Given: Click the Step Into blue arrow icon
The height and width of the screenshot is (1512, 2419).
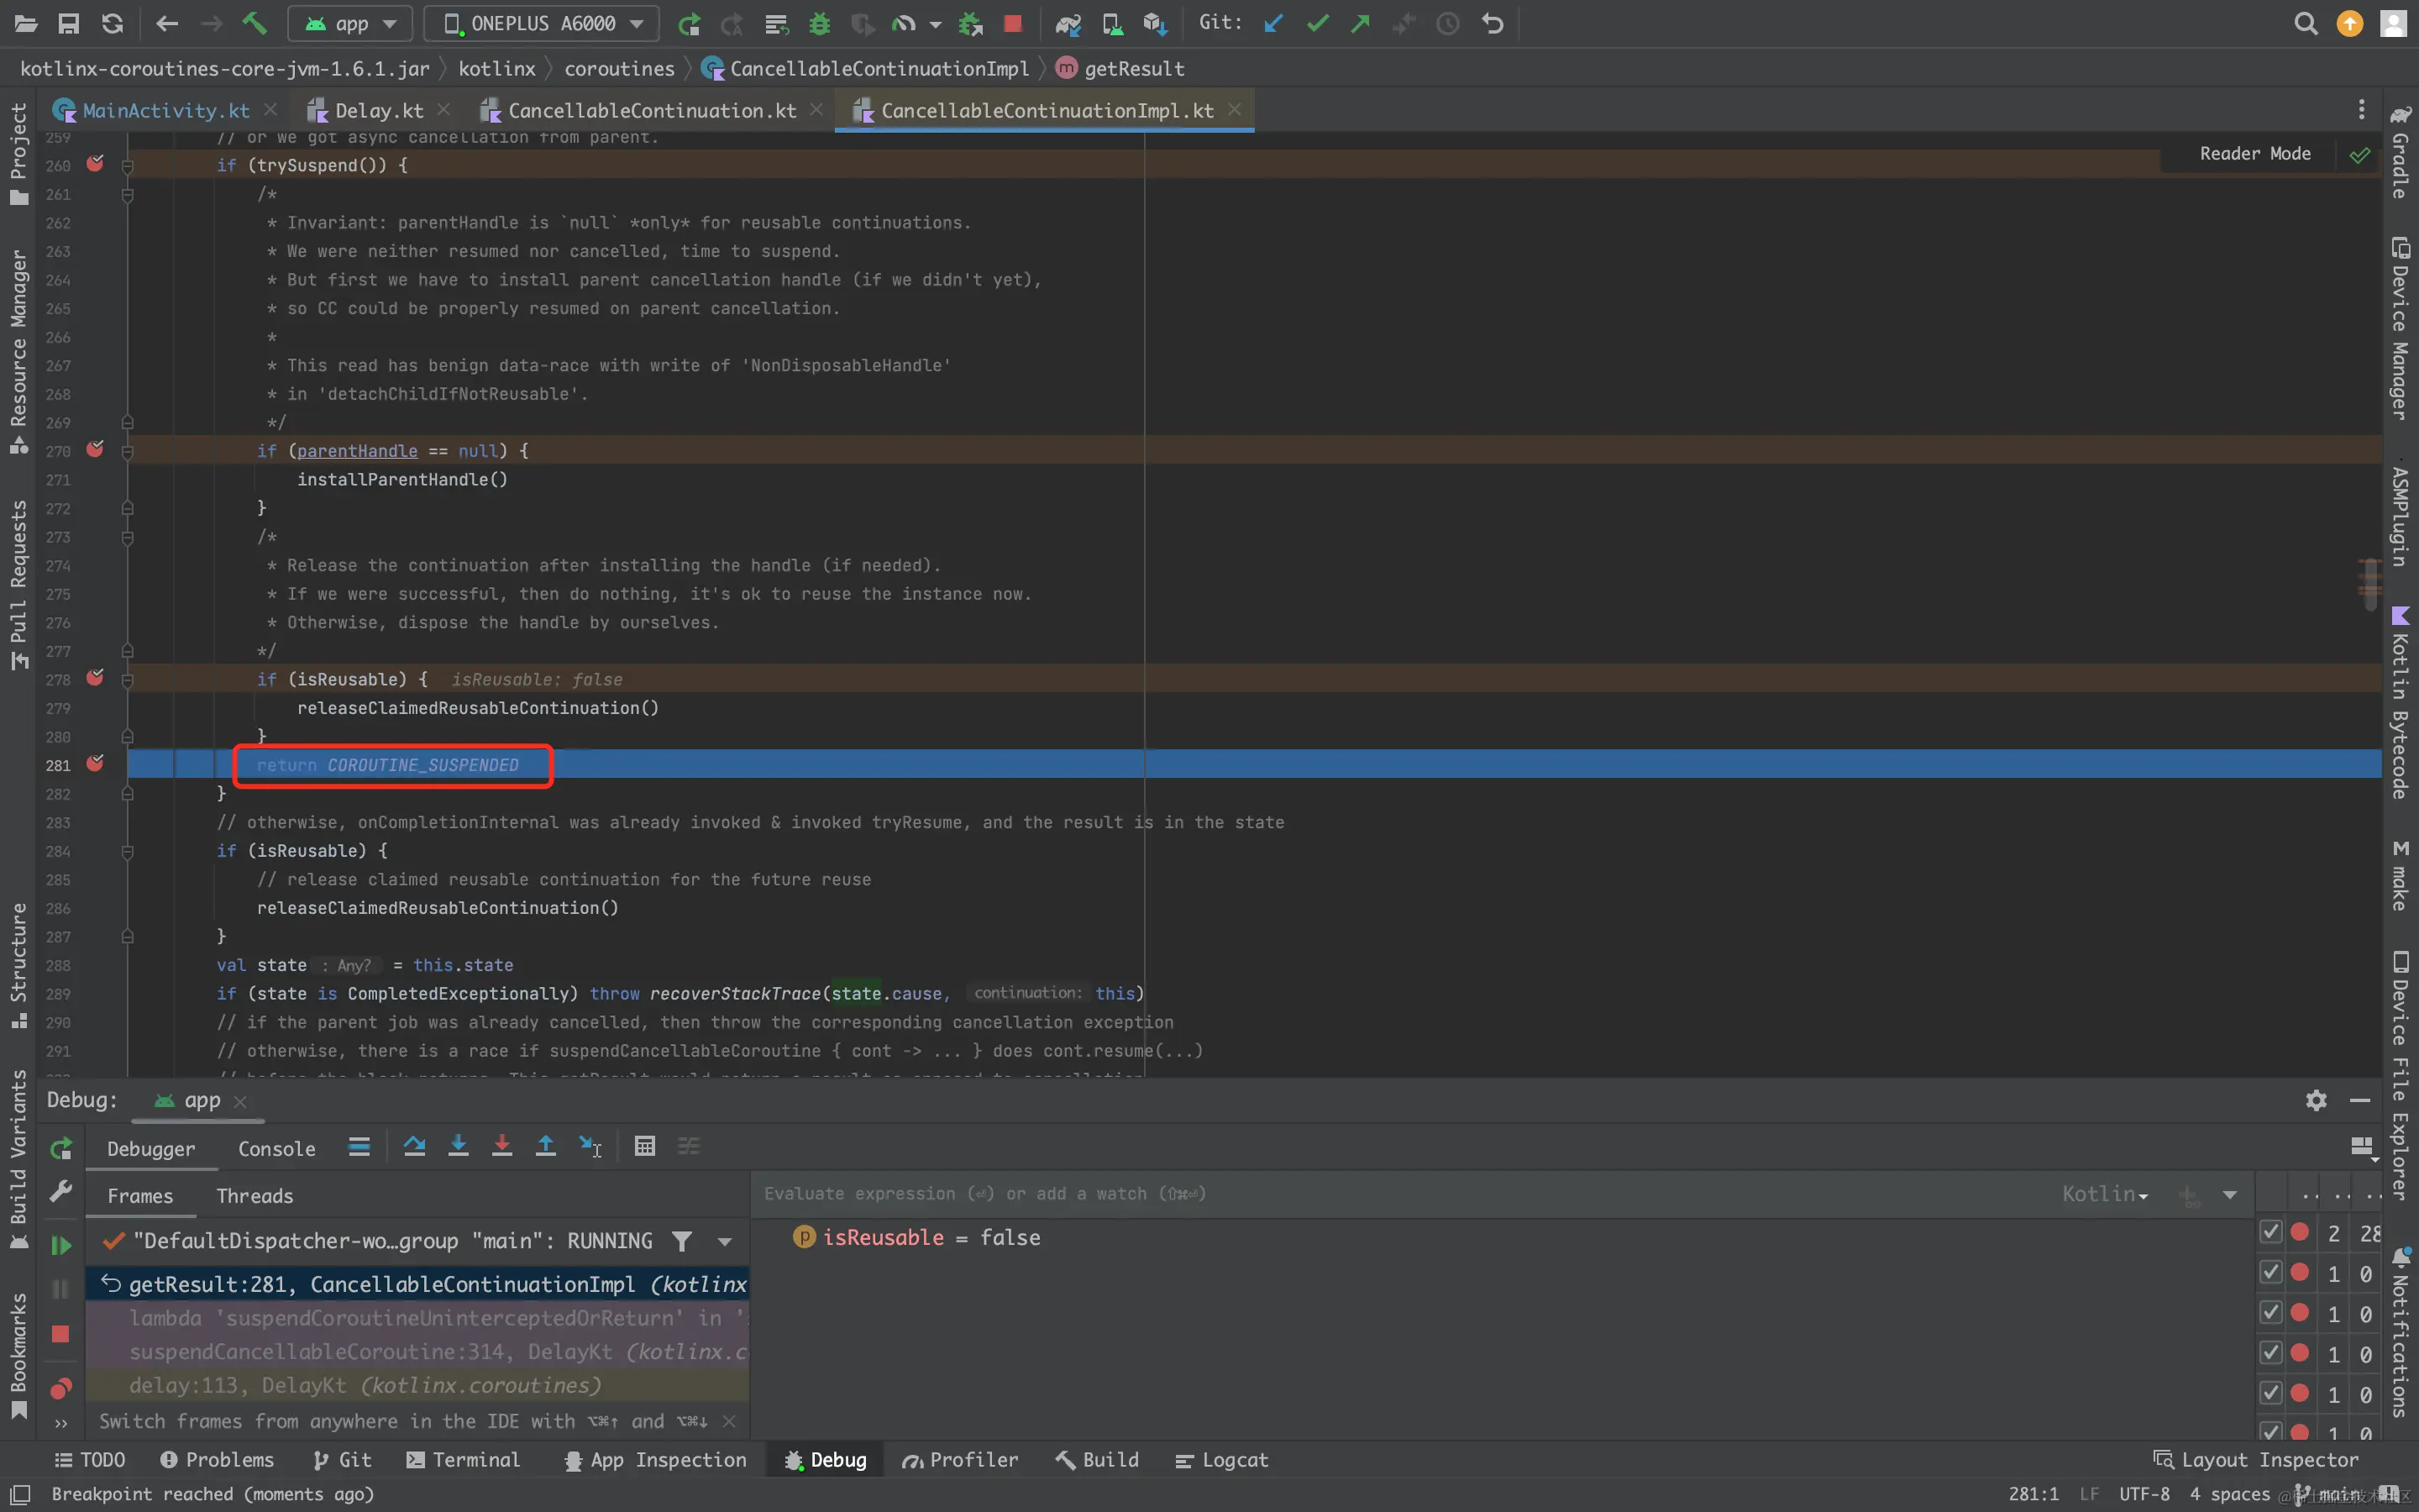Looking at the screenshot, I should (458, 1146).
